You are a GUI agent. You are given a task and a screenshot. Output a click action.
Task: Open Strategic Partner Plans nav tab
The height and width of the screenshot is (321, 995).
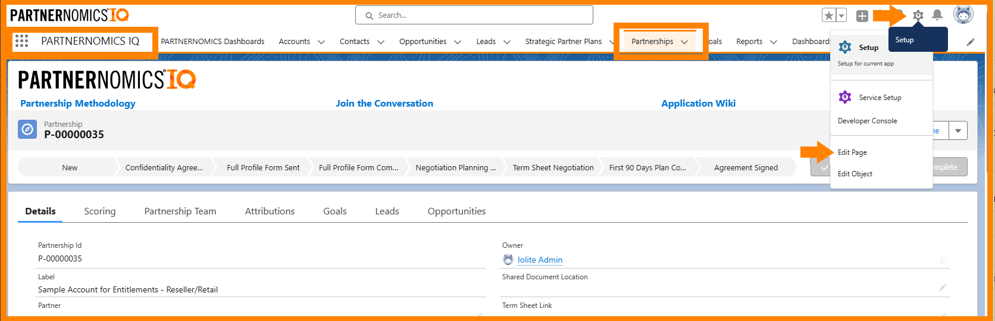[564, 42]
